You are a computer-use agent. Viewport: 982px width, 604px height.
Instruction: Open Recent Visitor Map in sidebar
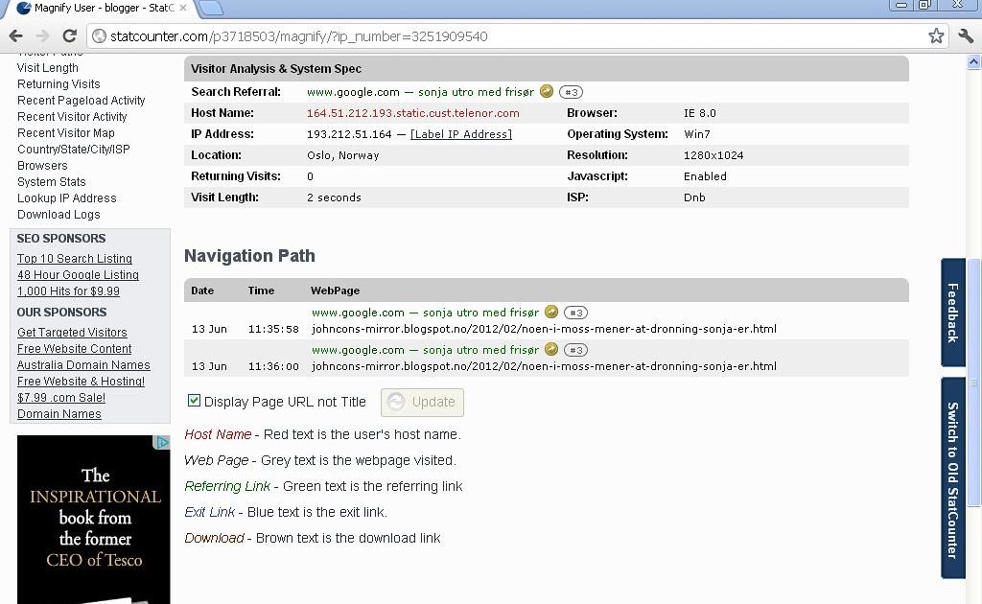point(66,132)
